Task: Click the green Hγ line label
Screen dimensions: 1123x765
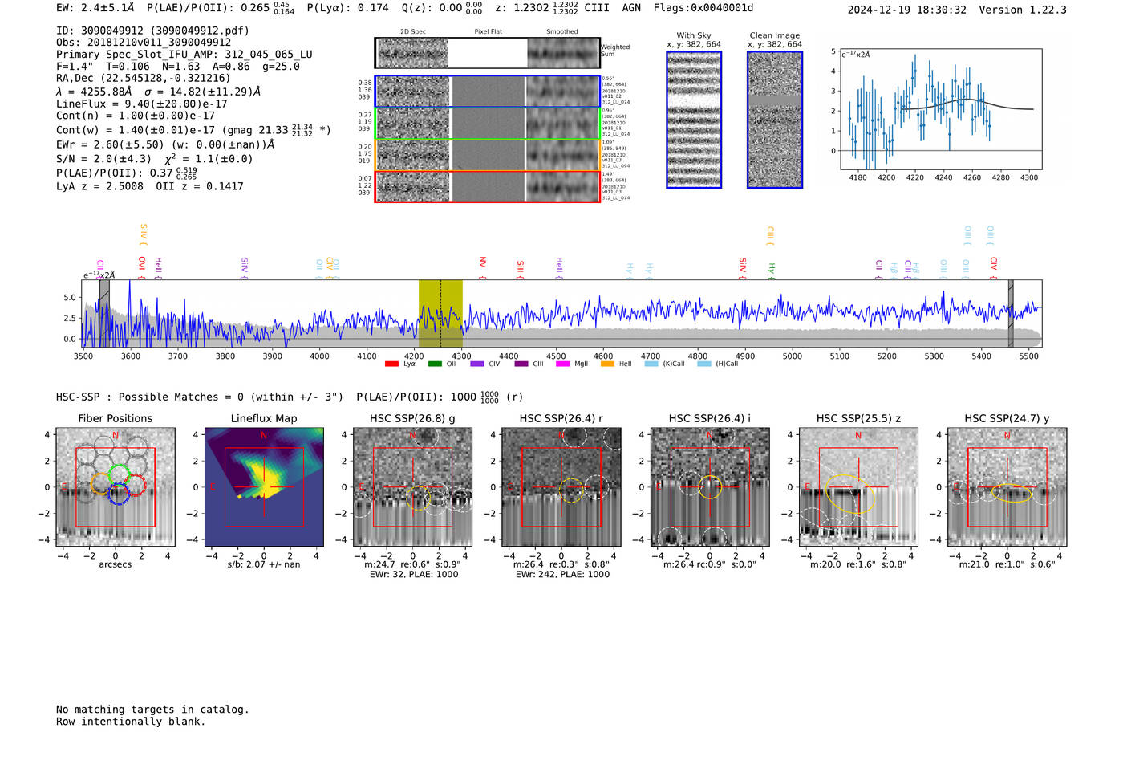Action: tap(772, 269)
